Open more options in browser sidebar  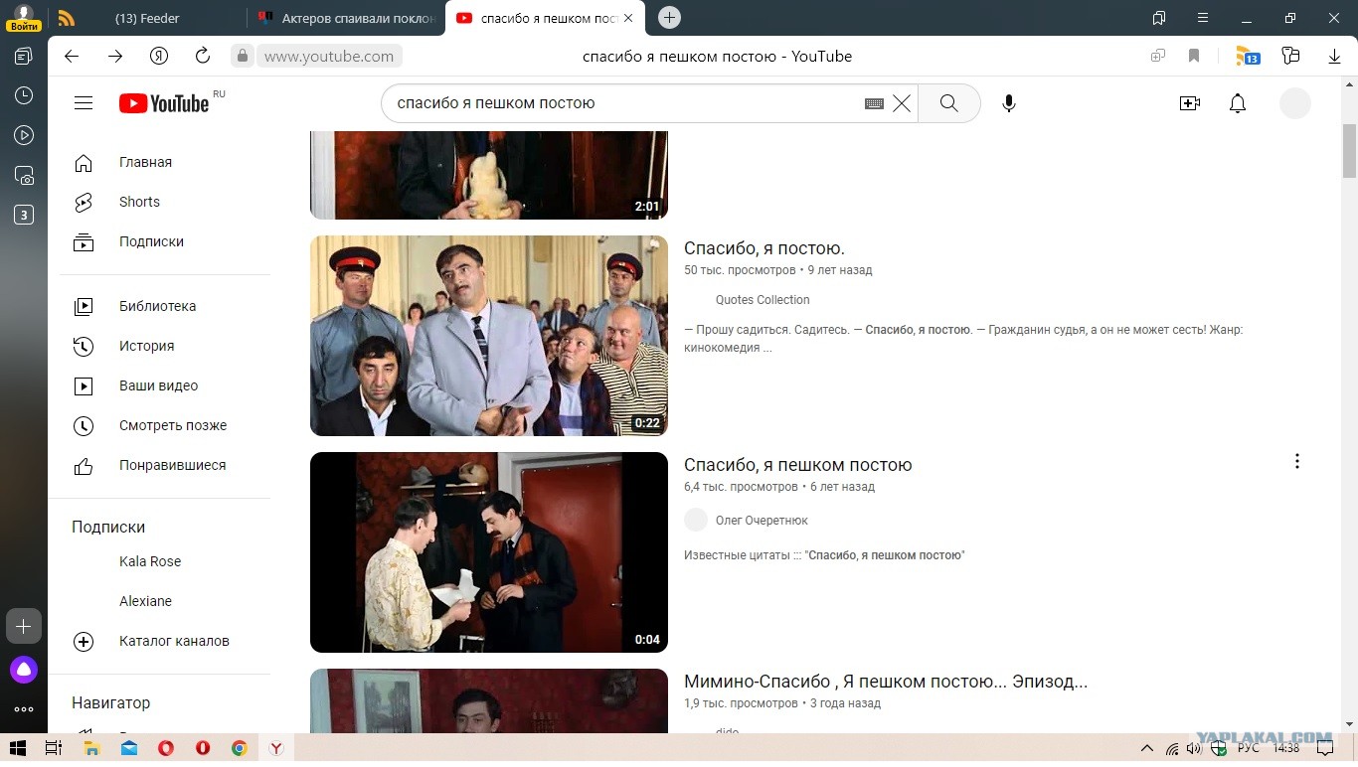[24, 709]
